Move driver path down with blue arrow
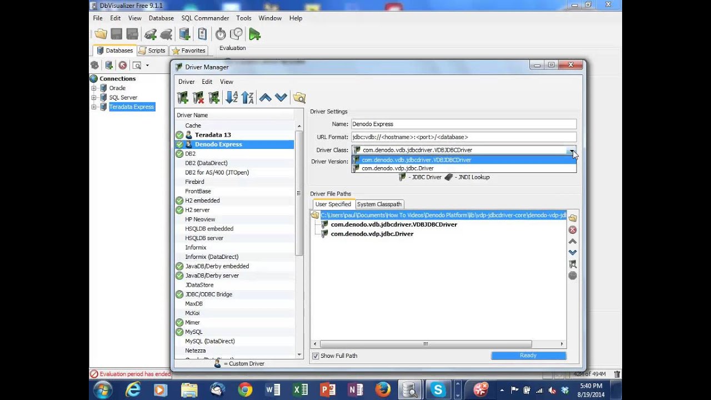The height and width of the screenshot is (400, 711). point(573,252)
